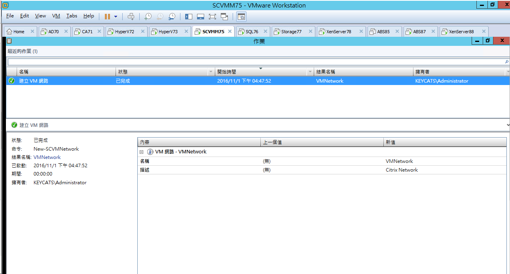This screenshot has width=510, height=274.
Task: Click the Suspend VM pause icon
Action: click(107, 17)
